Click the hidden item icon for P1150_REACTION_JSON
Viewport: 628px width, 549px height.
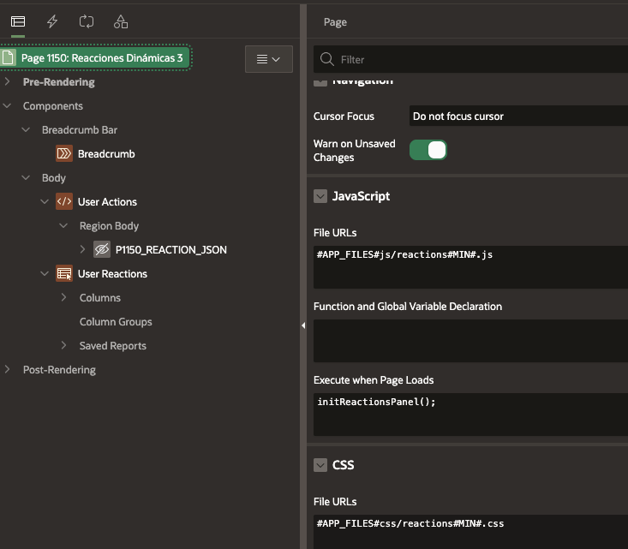click(x=102, y=250)
